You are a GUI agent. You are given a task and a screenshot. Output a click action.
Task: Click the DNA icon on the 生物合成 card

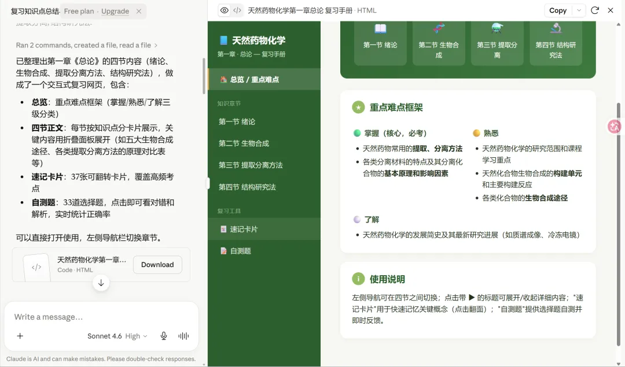click(x=439, y=29)
